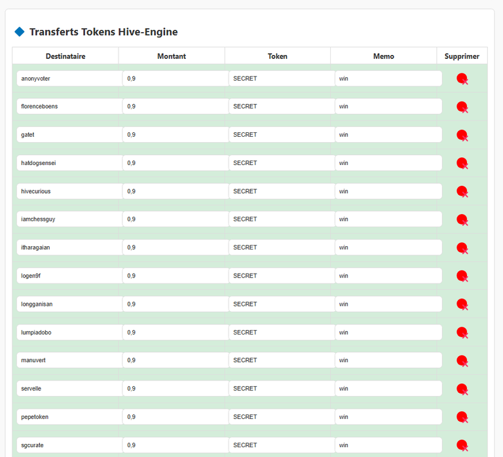Viewport: 503px width, 457px height.
Task: Change the memo for servelle
Action: point(388,388)
